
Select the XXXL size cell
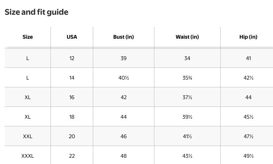coord(28,156)
